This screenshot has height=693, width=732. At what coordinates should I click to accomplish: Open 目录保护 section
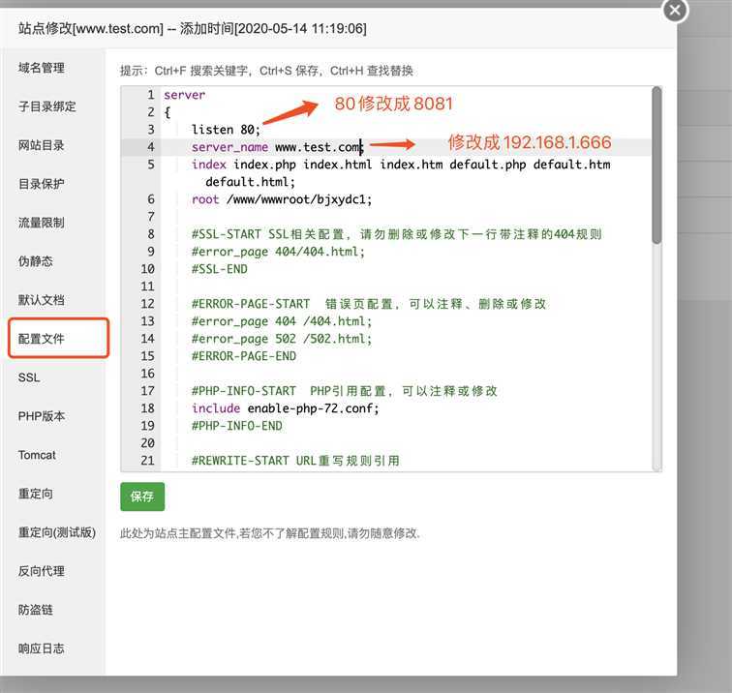[x=42, y=184]
